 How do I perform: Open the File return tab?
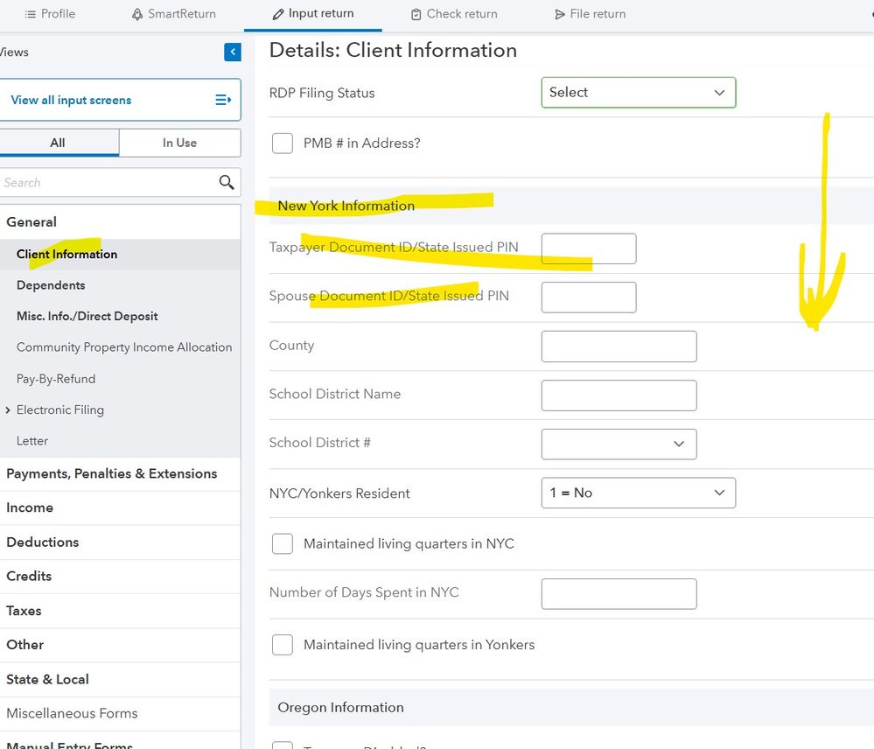coord(591,14)
